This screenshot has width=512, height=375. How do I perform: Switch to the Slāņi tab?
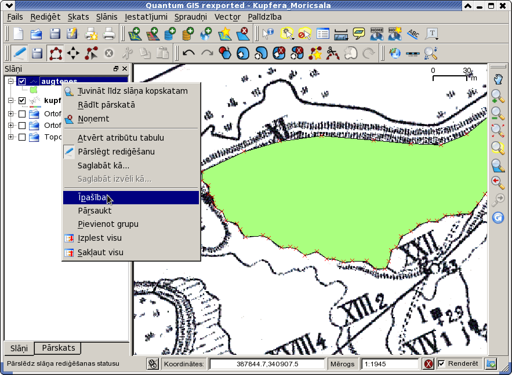[19, 348]
